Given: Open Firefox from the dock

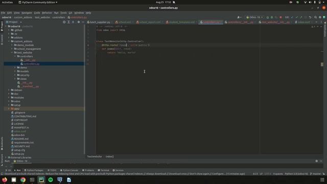Looking at the screenshot, I should pos(5,179).
